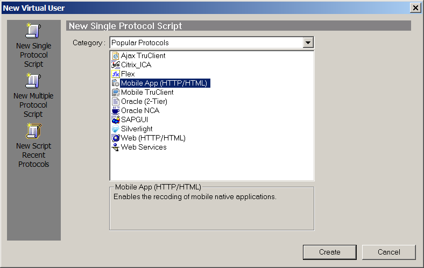Choose Oracle NCA protocol
This screenshot has width=424, height=268.
[x=140, y=111]
